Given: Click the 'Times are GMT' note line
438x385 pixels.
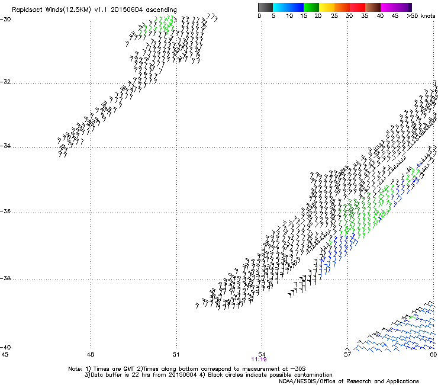Looking at the screenshot, I should [187, 369].
